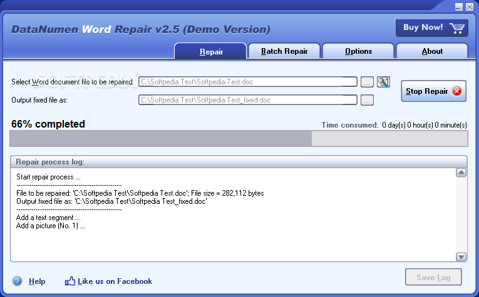Click the application title text
The width and height of the screenshot is (479, 297).
click(140, 29)
